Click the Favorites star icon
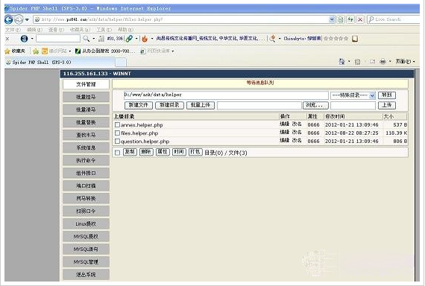Screen dimensions: 425x286 click(7, 51)
